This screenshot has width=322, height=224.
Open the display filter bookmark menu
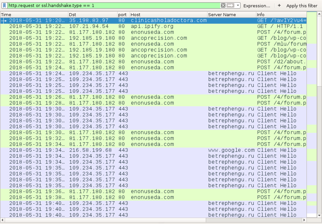coord(4,6)
